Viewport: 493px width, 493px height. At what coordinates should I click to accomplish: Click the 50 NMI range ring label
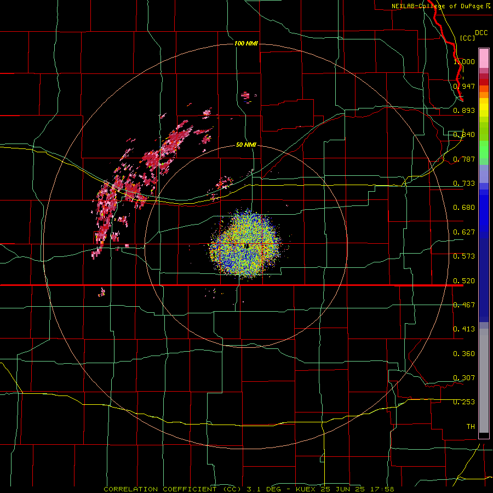pyautogui.click(x=246, y=145)
